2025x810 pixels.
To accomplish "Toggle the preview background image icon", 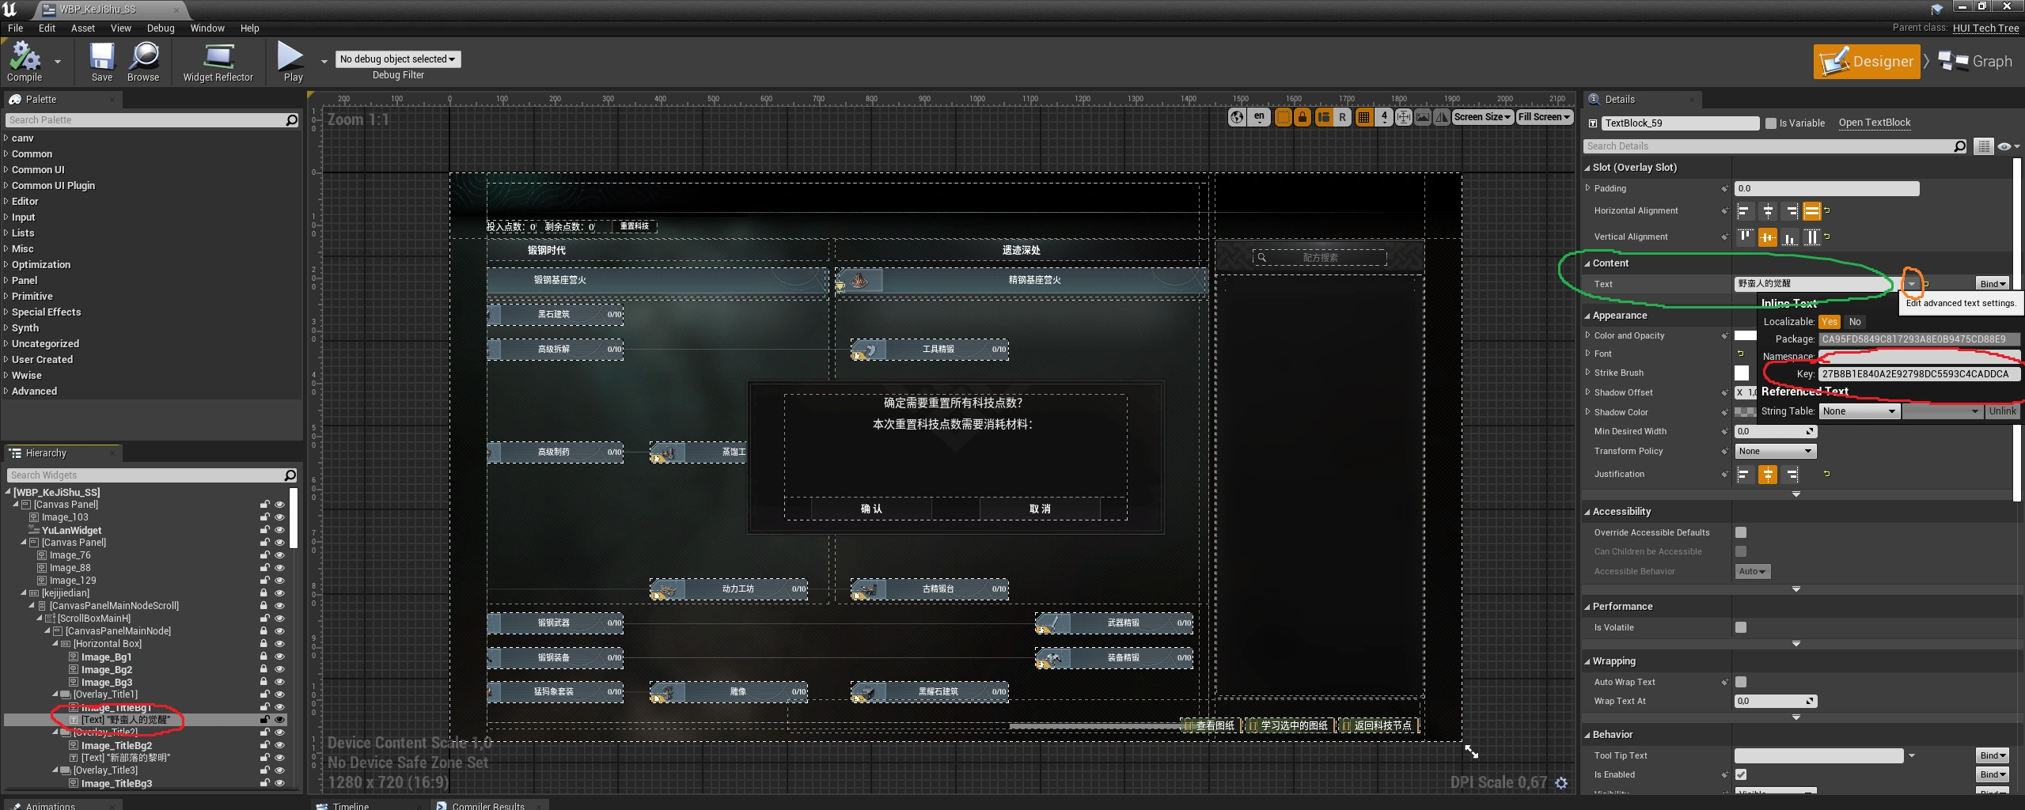I will pos(1423,117).
